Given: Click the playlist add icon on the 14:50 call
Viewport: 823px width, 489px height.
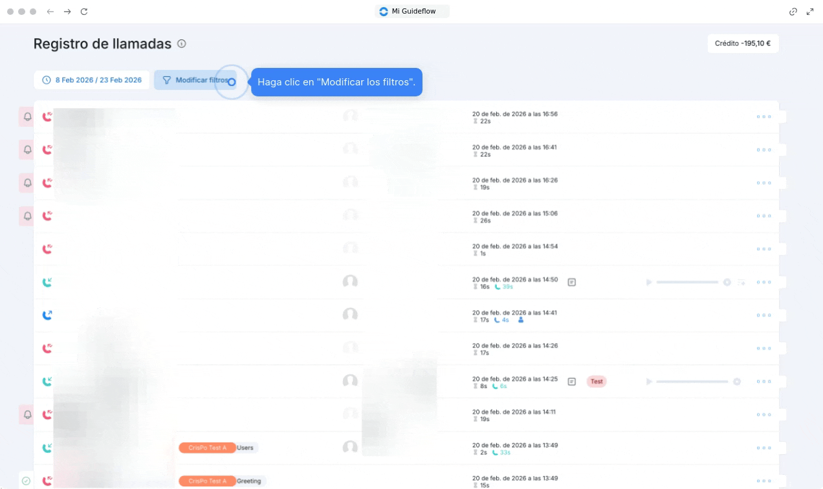Looking at the screenshot, I should tap(741, 282).
